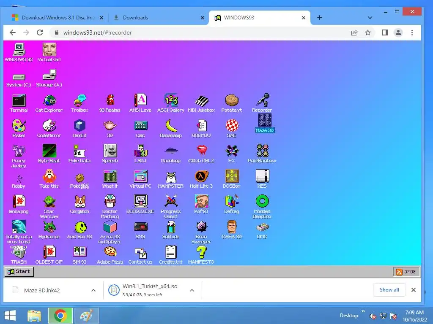Open Chrome three-dot menu
Screen dimensions: 433x324
coord(412,32)
